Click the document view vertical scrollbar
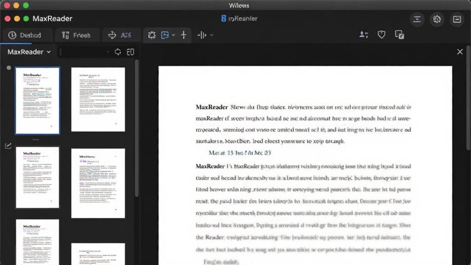The width and height of the screenshot is (471, 265). 468,98
